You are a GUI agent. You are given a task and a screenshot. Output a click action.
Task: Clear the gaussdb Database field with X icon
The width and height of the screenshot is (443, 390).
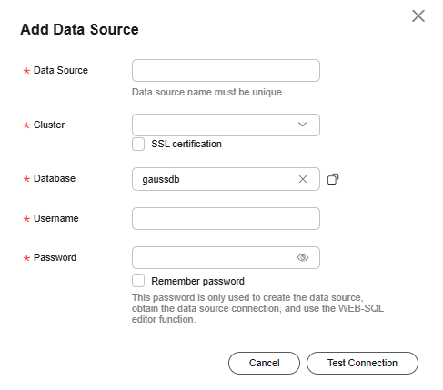(x=303, y=179)
